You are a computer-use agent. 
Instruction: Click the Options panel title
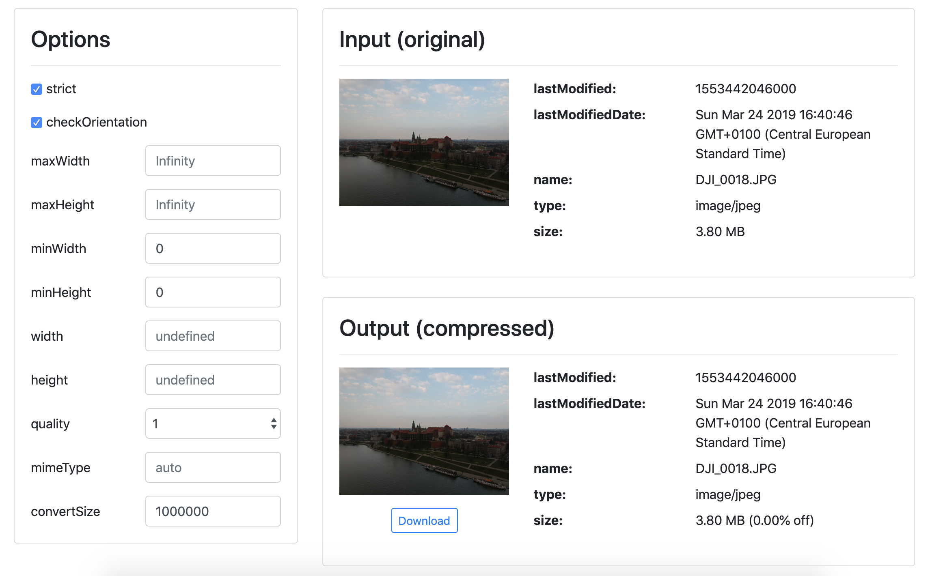(x=71, y=39)
